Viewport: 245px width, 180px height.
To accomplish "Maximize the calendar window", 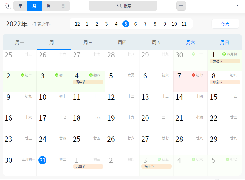I will click(224, 6).
